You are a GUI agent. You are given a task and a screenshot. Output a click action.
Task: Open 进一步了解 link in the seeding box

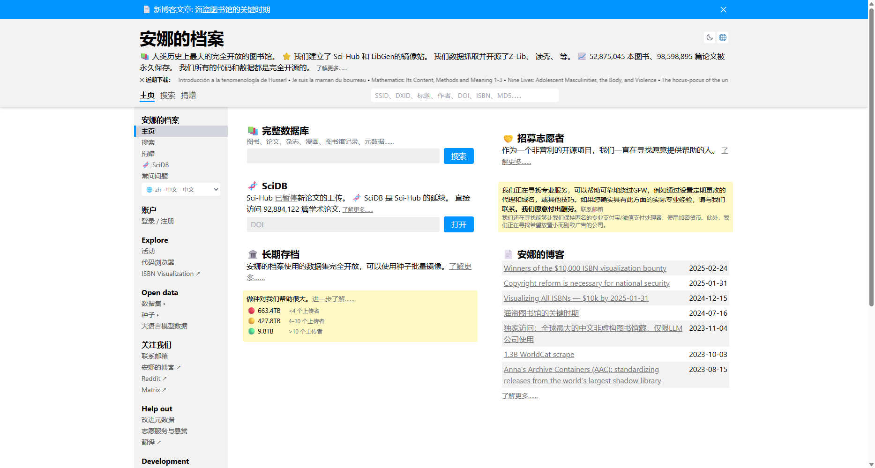coord(333,299)
